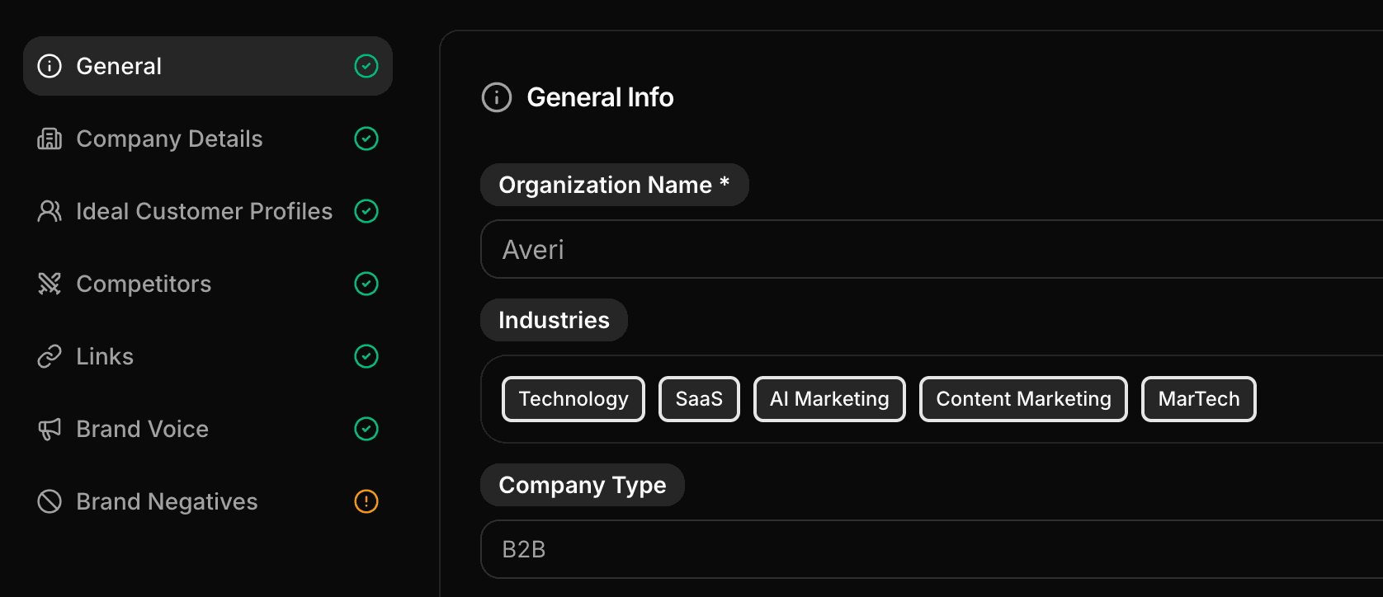The height and width of the screenshot is (597, 1383).
Task: Select the Brand Voice section
Action: [x=208, y=429]
